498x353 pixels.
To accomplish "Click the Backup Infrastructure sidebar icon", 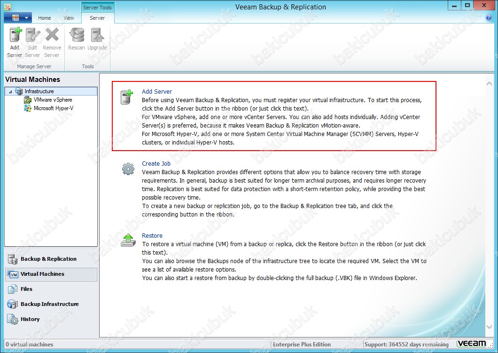I will point(13,304).
